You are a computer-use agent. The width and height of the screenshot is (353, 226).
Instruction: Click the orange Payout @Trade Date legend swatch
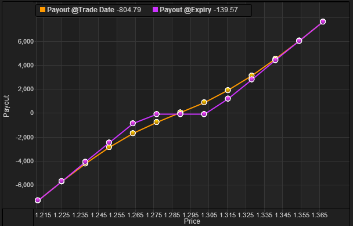42,10
